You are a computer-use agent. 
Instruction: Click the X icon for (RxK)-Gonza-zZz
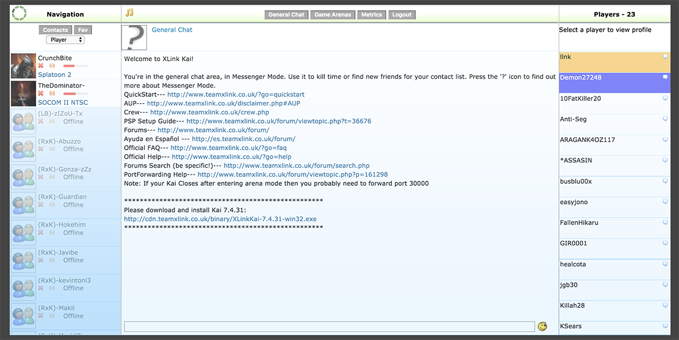(41, 177)
